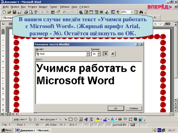
Task: Click the ВПЕРЁД> forward link
Action: (x=160, y=7)
